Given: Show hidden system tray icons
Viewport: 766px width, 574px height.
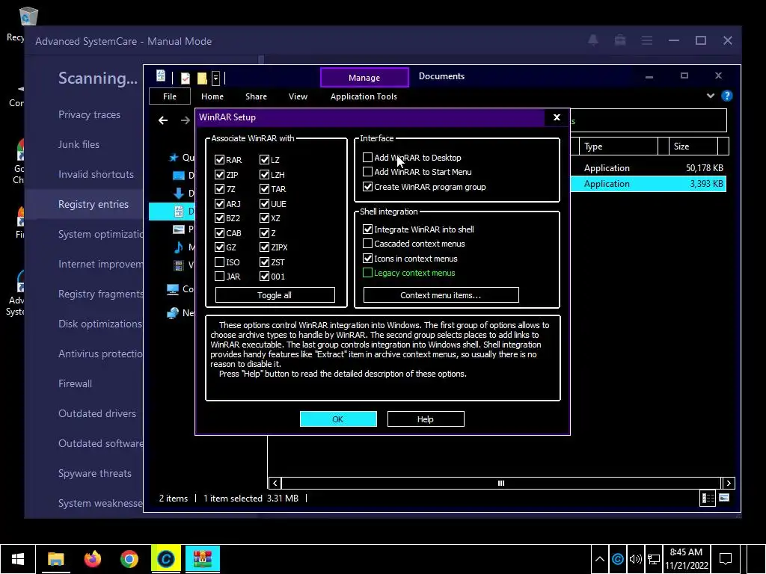Looking at the screenshot, I should click(600, 559).
